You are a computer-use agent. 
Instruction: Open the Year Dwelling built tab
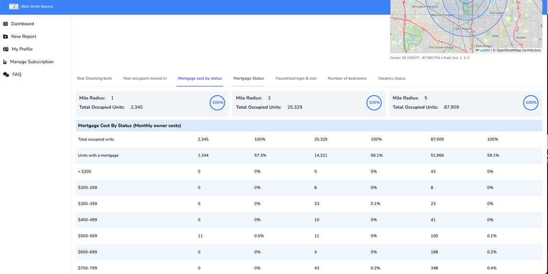tap(94, 78)
